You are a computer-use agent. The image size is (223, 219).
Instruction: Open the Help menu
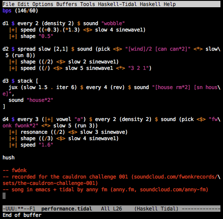[x=170, y=4]
